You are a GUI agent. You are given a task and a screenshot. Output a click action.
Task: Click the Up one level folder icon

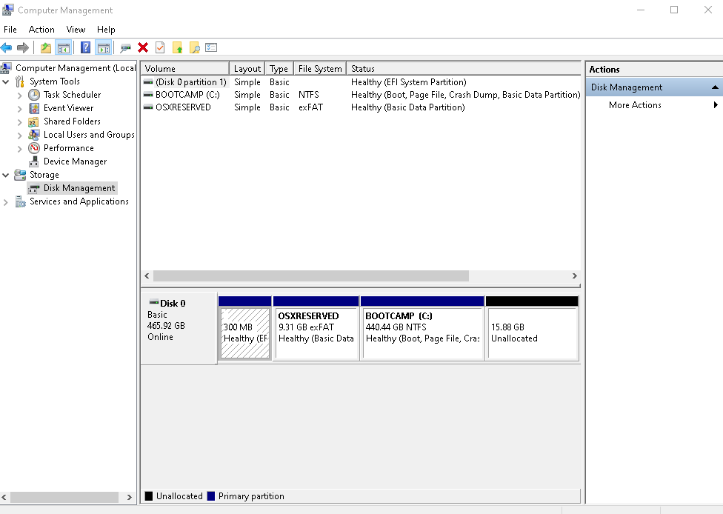pos(46,47)
